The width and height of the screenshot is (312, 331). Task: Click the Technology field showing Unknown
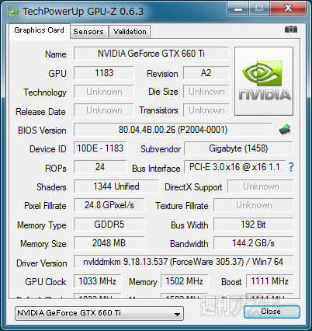104,92
